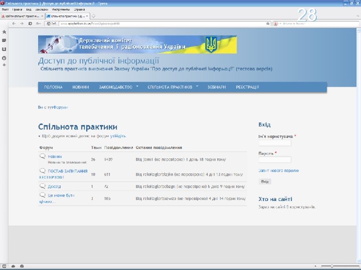Click the Ukraine trident emblem in banner
Screen dimensions: 361x270
tap(211, 44)
